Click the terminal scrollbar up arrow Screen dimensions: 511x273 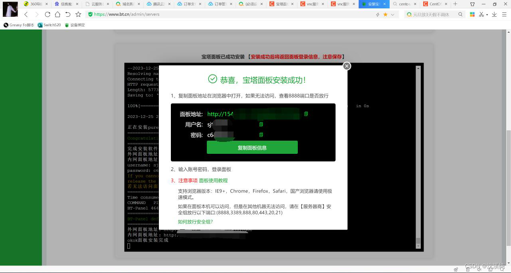point(418,68)
